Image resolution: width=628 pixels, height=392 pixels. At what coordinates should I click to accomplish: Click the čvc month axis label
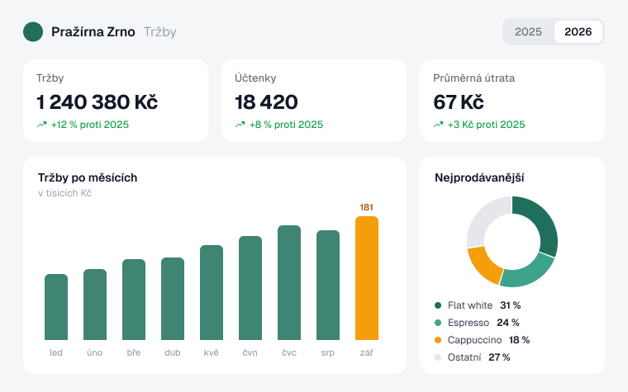pyautogui.click(x=289, y=352)
